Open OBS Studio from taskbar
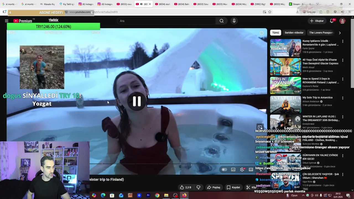Screen dimensions: 354x199 pos(175,195)
